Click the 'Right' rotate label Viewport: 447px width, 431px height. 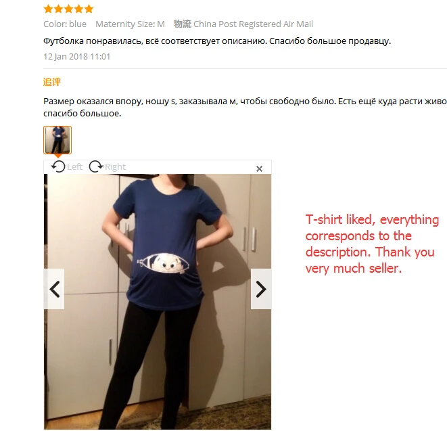[x=115, y=166]
